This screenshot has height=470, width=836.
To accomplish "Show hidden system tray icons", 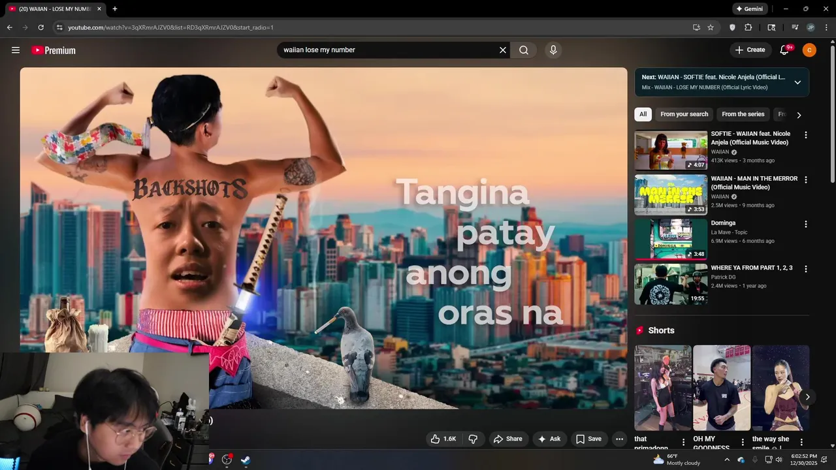I will coord(727,460).
